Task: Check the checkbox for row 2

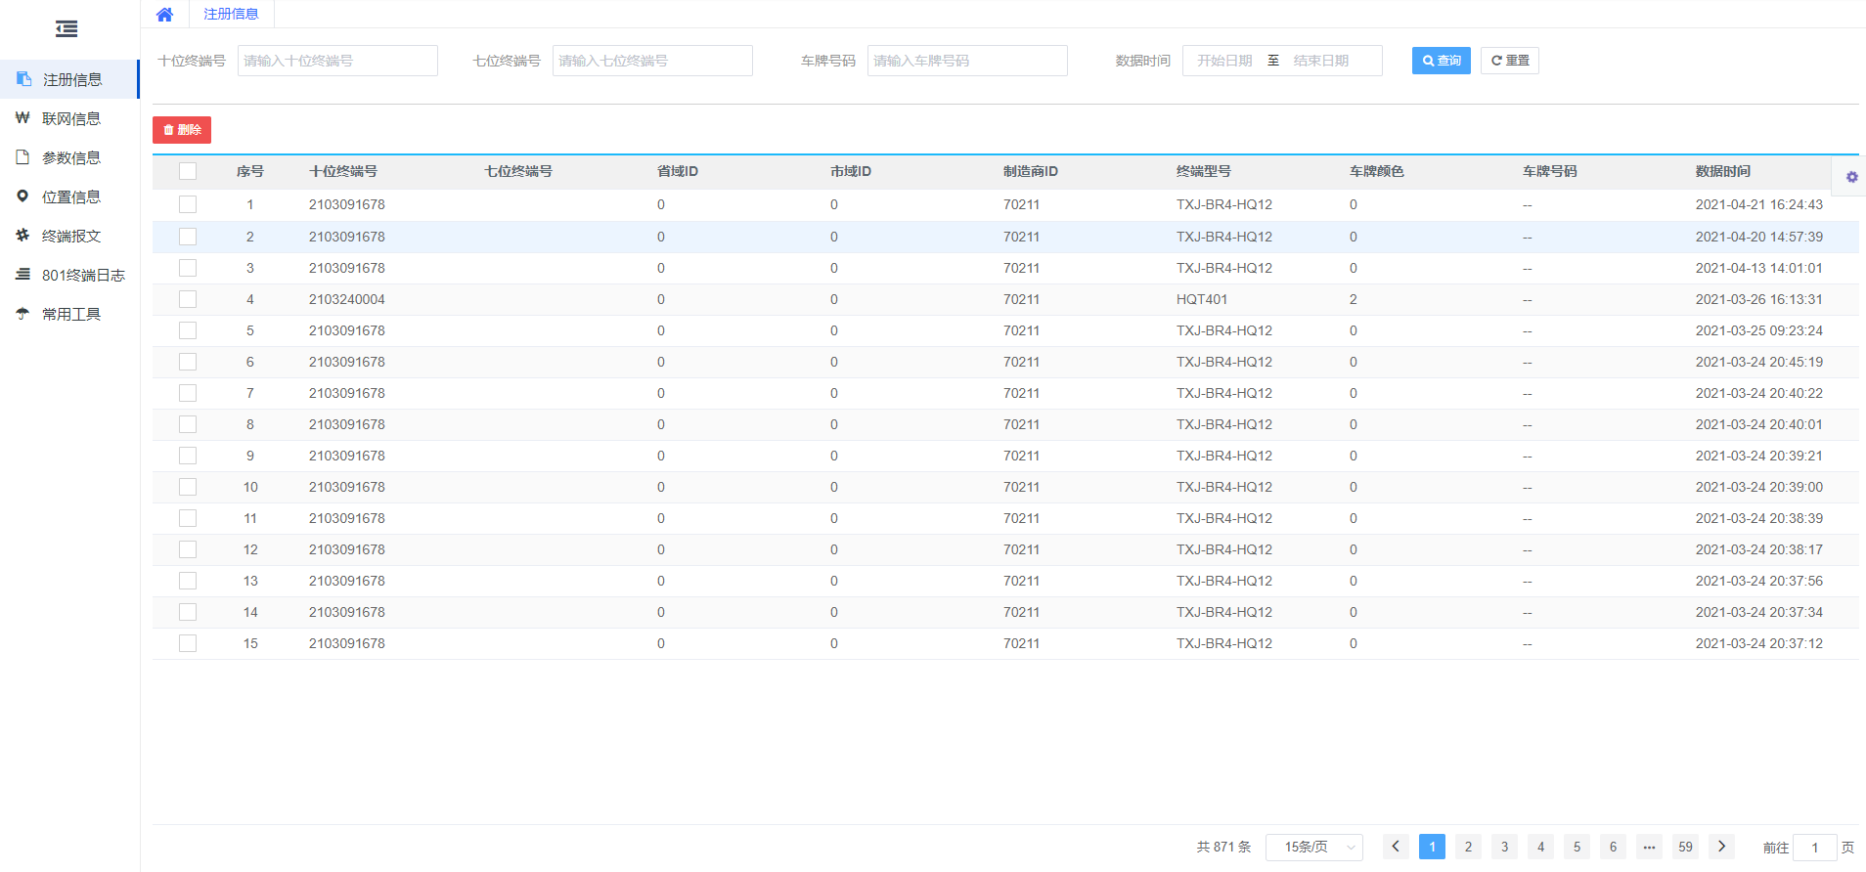Action: [x=188, y=237]
